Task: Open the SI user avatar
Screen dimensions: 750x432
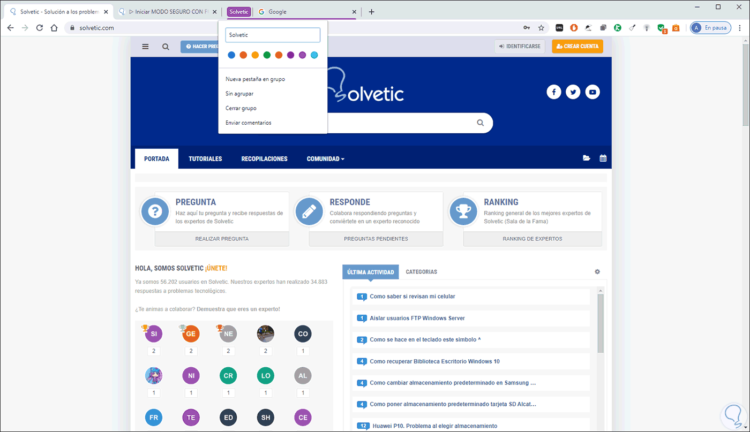Action: click(x=154, y=334)
